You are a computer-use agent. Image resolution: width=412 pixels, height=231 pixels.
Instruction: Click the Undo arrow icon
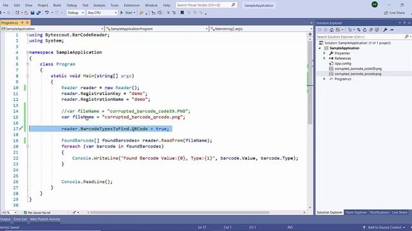coord(47,13)
